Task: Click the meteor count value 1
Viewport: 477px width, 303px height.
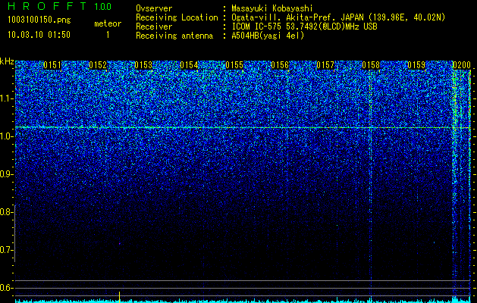Action: 108,35
